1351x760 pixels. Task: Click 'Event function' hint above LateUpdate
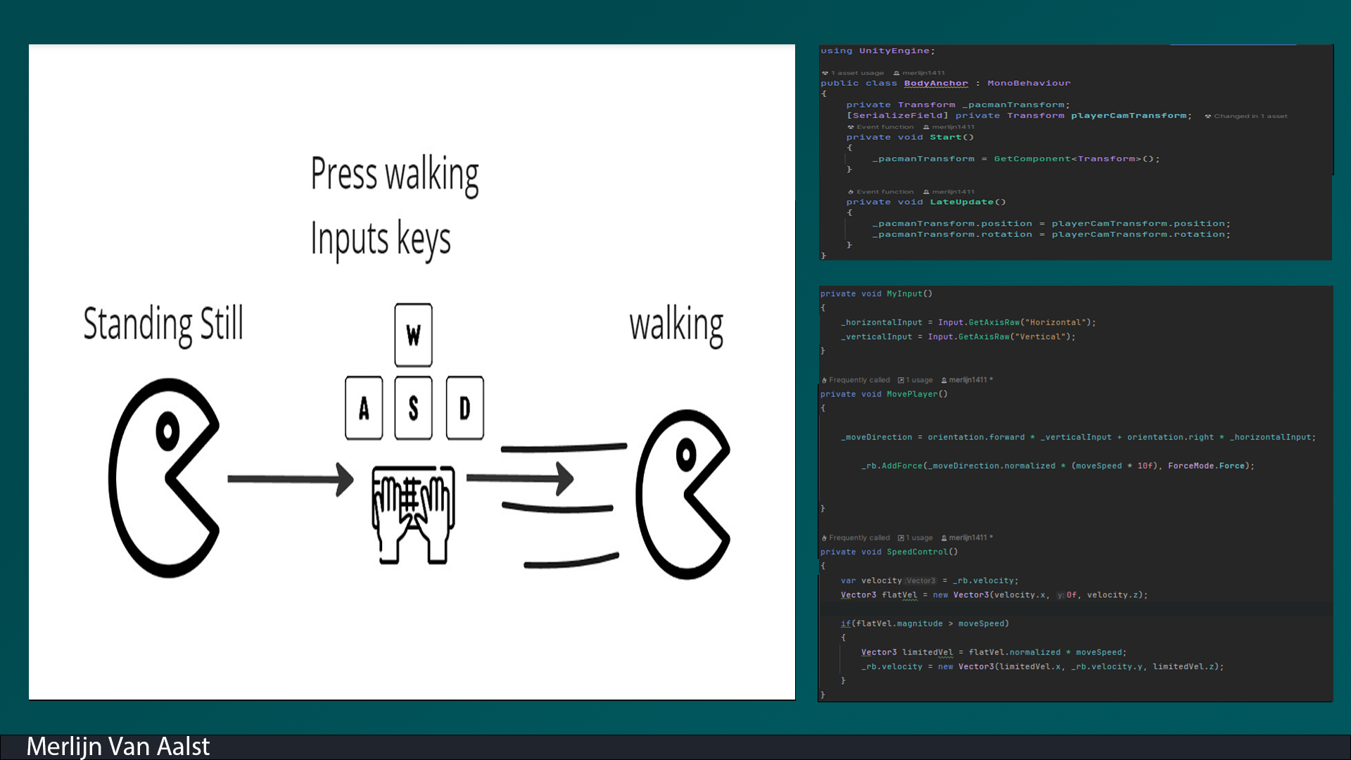point(884,192)
